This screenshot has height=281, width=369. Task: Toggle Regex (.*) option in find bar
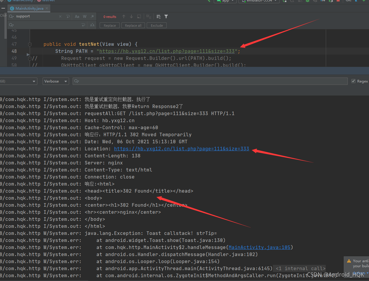pyautogui.click(x=92, y=16)
